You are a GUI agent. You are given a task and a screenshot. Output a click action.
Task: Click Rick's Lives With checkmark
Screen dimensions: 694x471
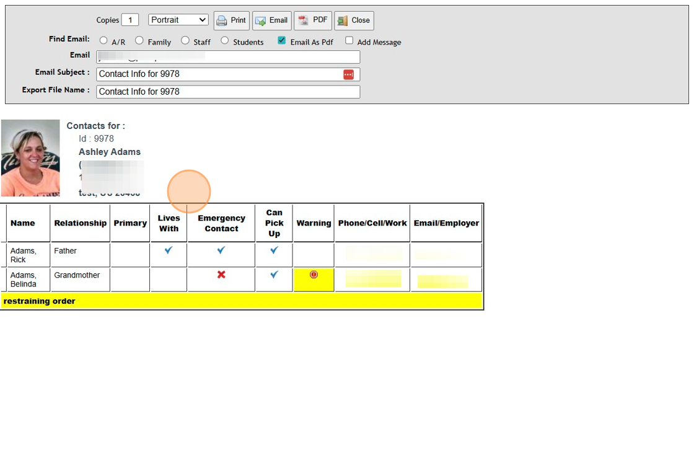(169, 250)
